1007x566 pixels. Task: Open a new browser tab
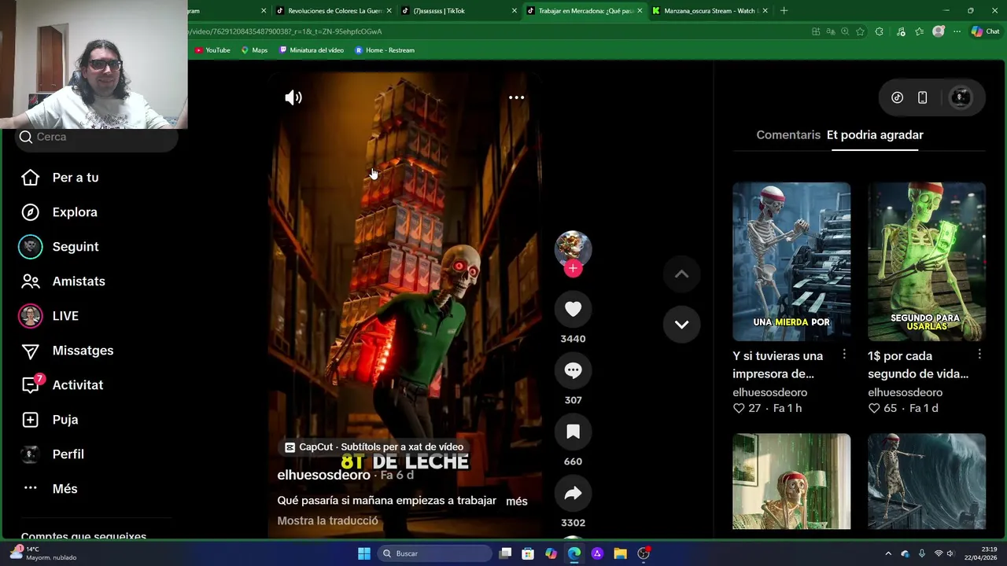[784, 11]
